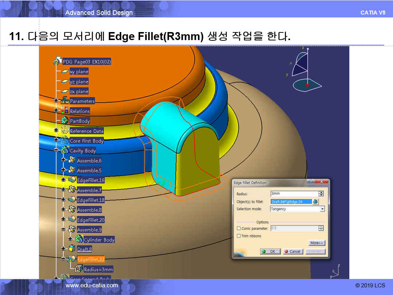
Task: Select the EdgeFillet.22 tree item
Action: coord(91,259)
